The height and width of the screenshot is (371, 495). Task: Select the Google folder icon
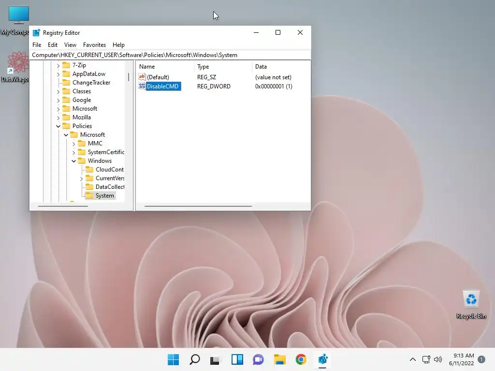tap(66, 100)
